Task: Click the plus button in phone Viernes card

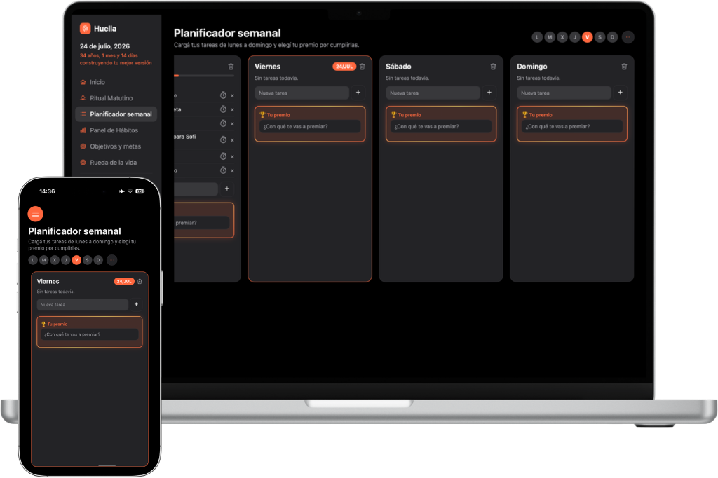Action: 136,304
